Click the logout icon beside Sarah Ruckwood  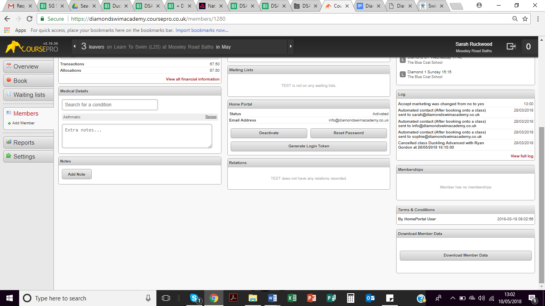pos(511,47)
